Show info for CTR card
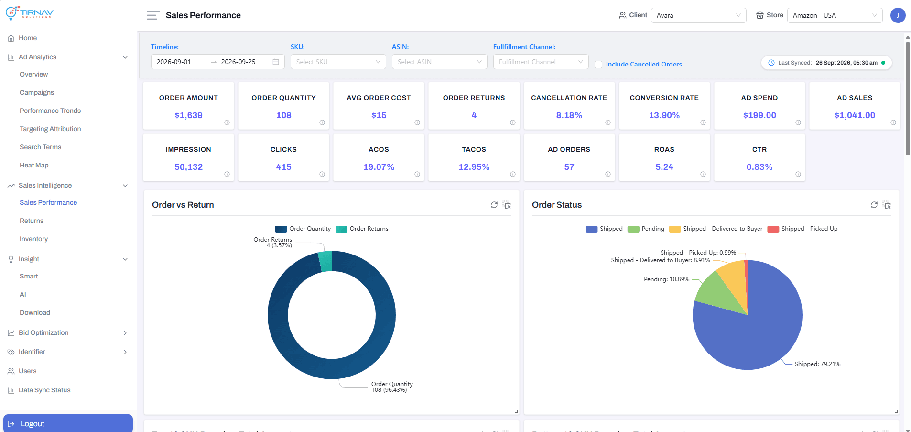This screenshot has height=432, width=911. (x=798, y=174)
